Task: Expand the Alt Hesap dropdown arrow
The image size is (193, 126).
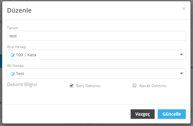Action: pos(181,74)
